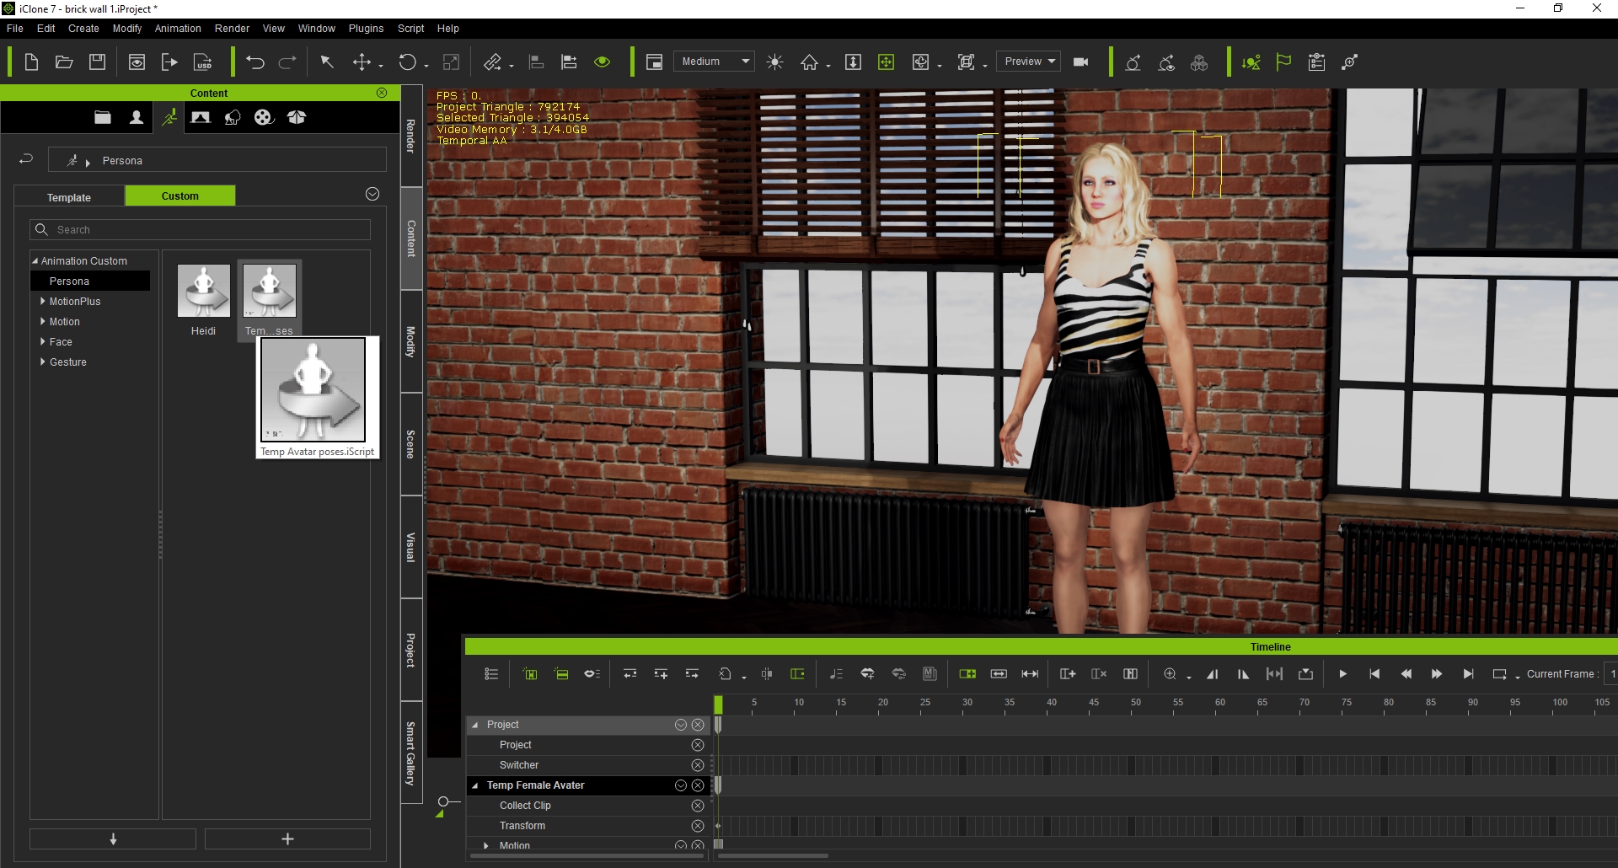The height and width of the screenshot is (868, 1618).
Task: Click the green eye visibility icon
Action: 602,62
